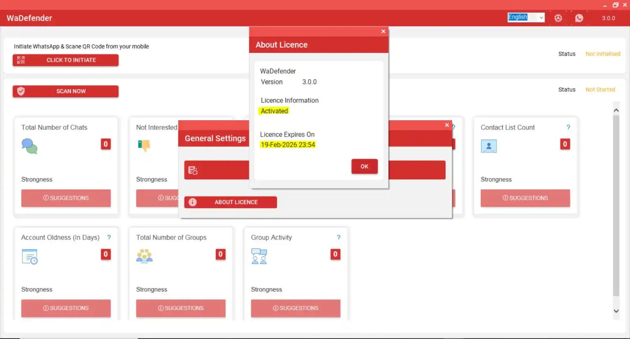The image size is (630, 339).
Task: Click the 'About Licence' dialog title
Action: pyautogui.click(x=282, y=45)
